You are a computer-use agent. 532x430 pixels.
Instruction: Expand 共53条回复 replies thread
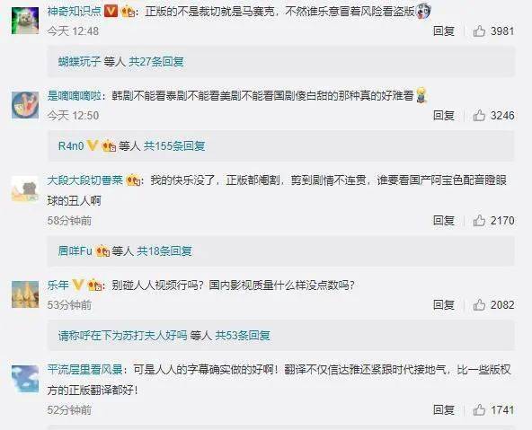tap(243, 336)
